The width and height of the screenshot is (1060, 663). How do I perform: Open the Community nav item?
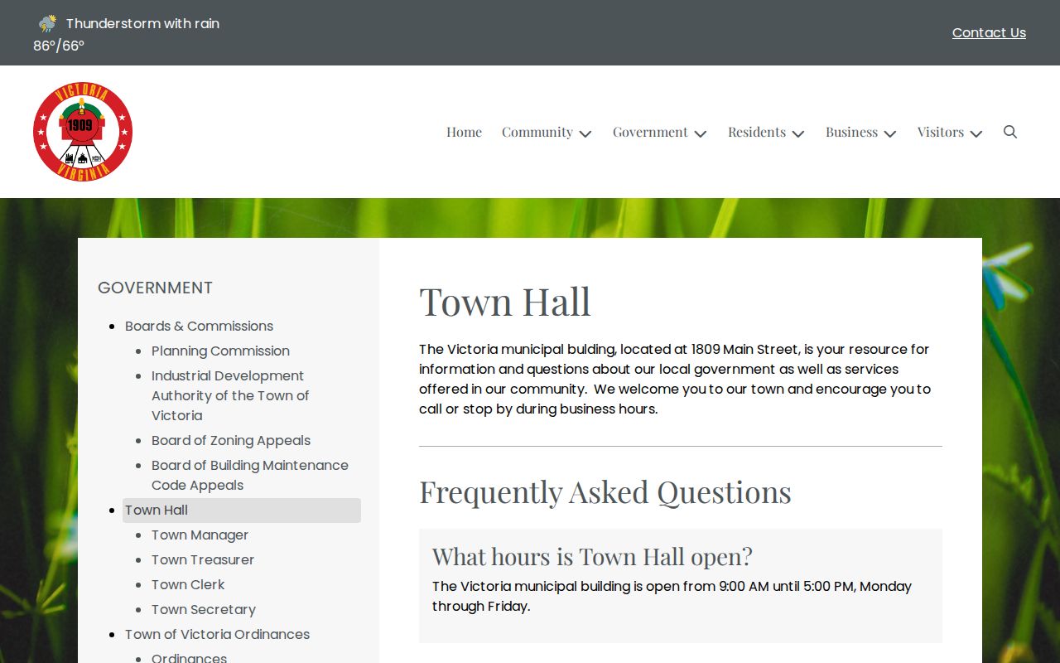(537, 132)
